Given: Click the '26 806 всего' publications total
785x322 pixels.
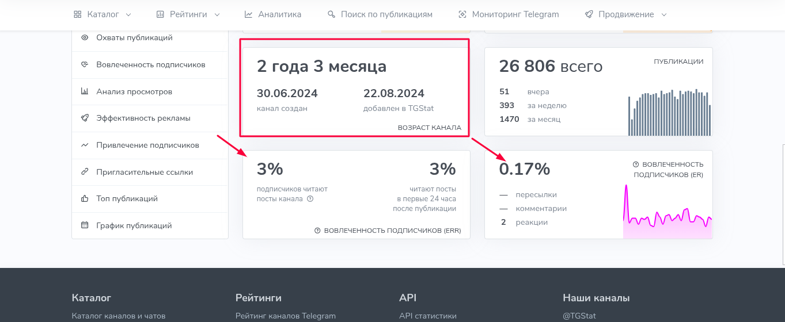Looking at the screenshot, I should click(551, 67).
